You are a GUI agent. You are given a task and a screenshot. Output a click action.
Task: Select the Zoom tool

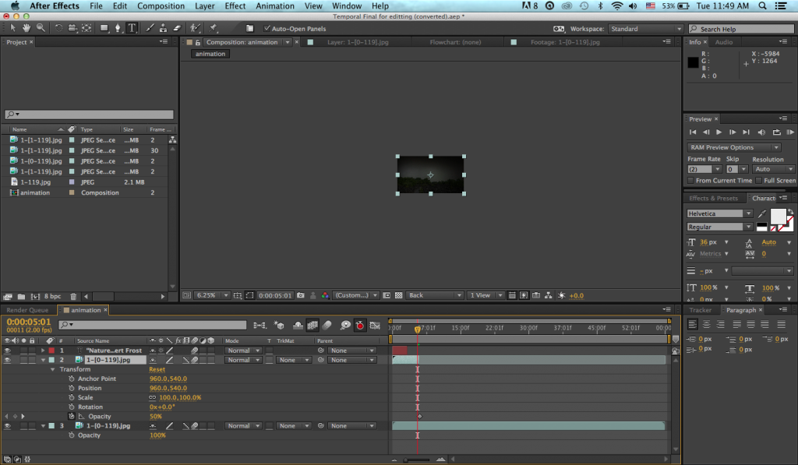[39, 28]
